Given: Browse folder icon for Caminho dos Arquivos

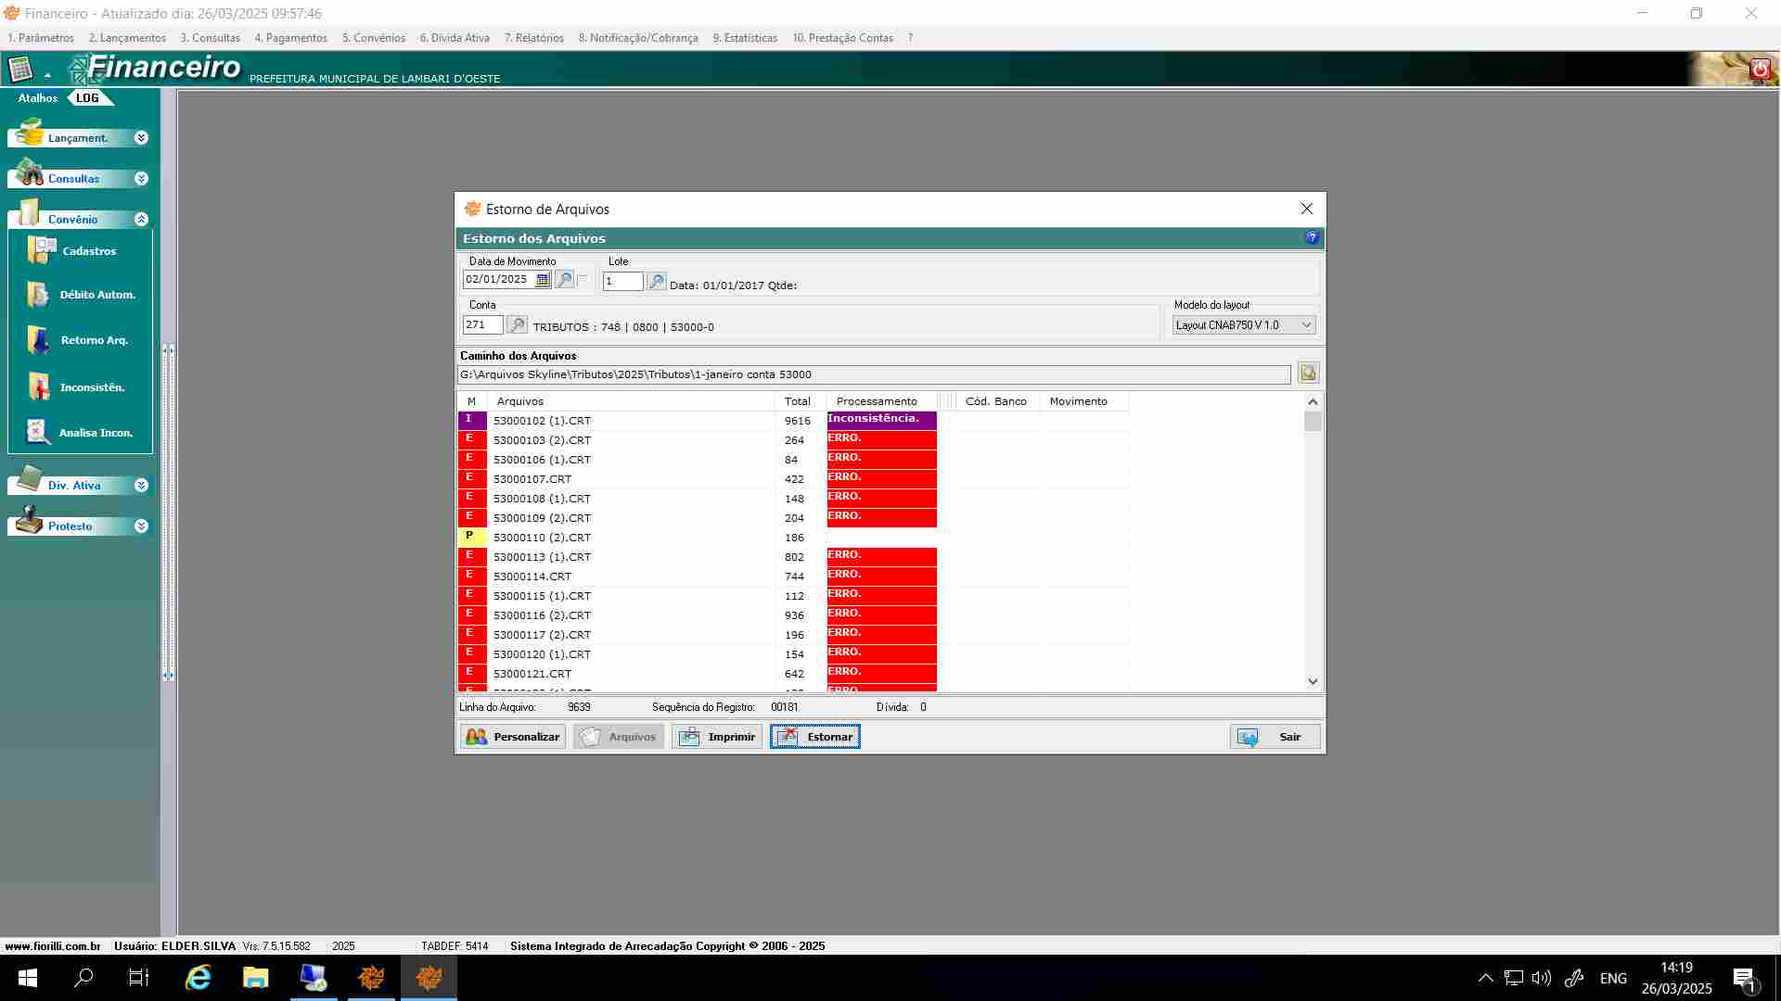Looking at the screenshot, I should (x=1308, y=374).
